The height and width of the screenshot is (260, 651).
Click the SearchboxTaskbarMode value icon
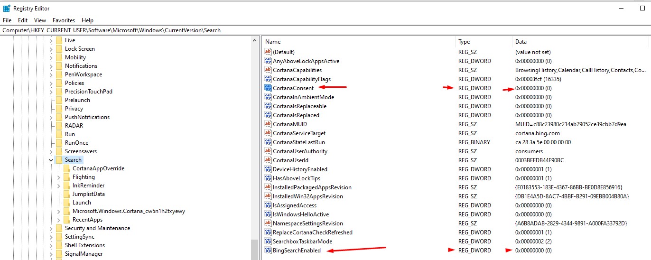[x=268, y=241]
